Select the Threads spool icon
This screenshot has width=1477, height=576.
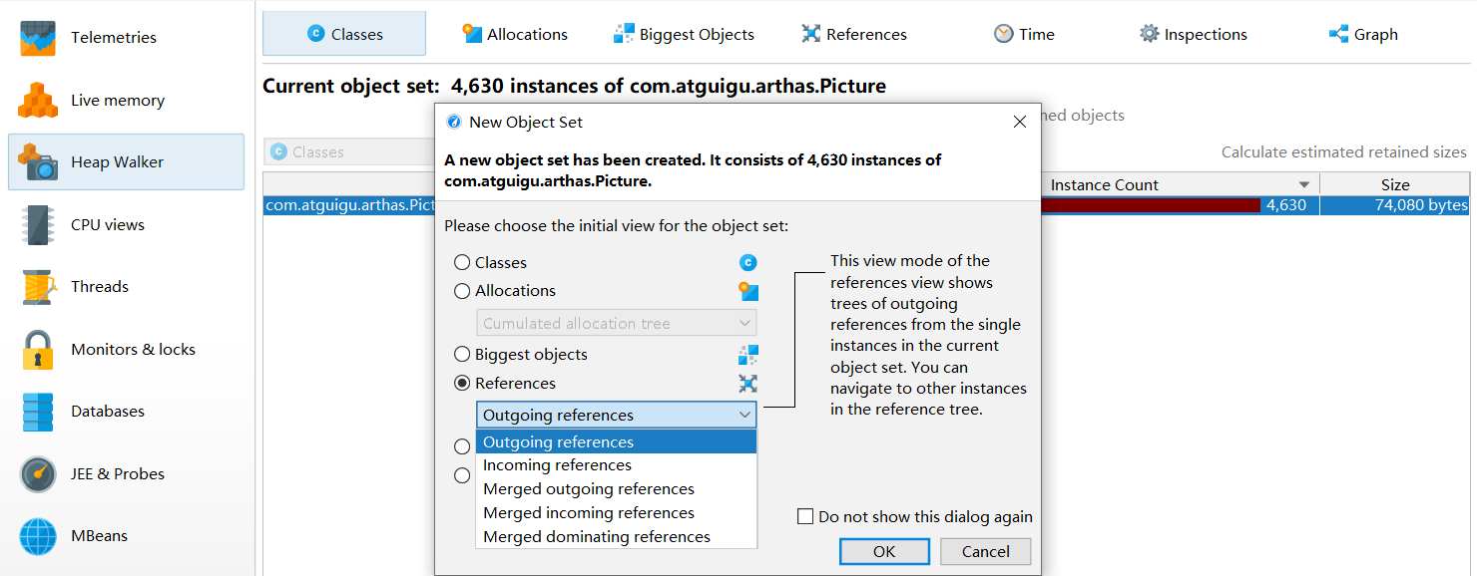(x=39, y=287)
